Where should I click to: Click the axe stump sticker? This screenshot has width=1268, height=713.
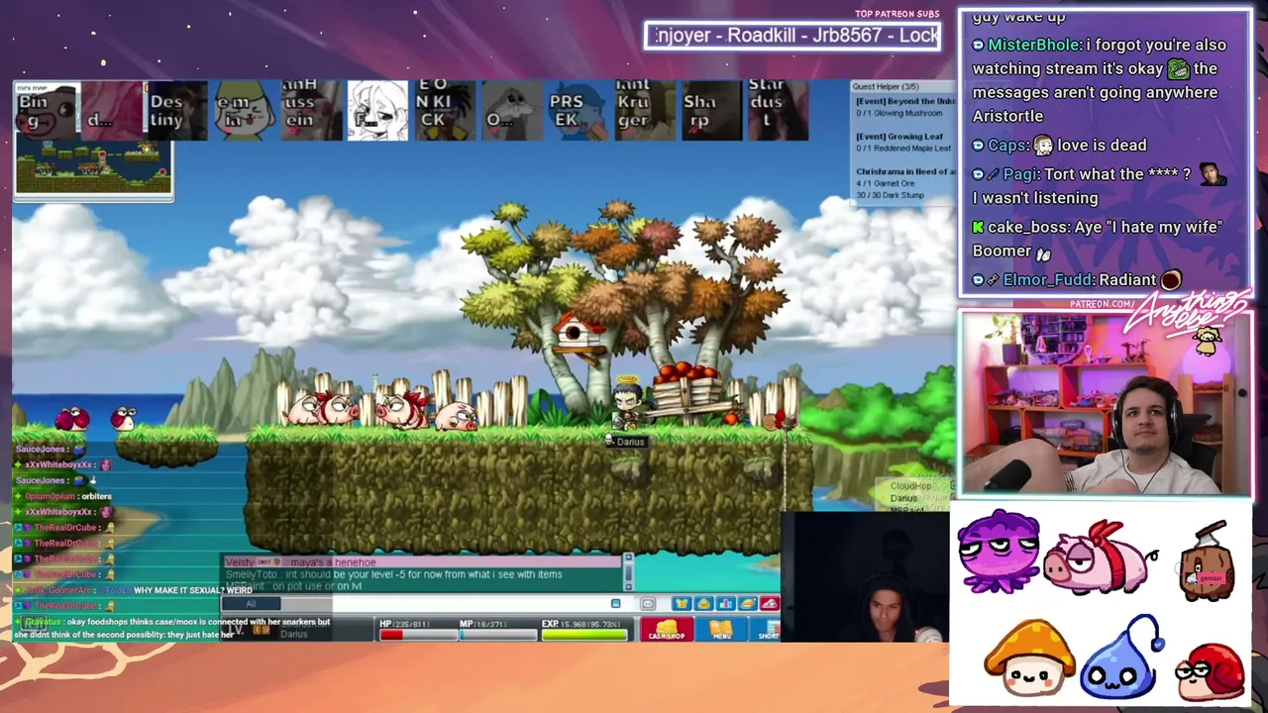click(1208, 560)
